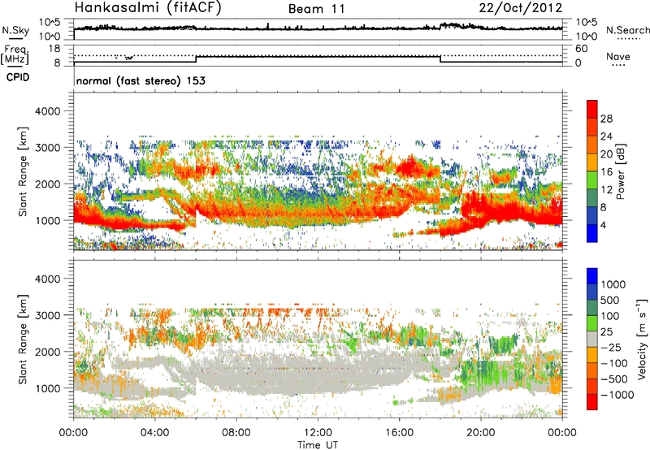Click the 18 label on the frequency axis
Image resolution: width=650 pixels, height=450 pixels.
point(54,49)
